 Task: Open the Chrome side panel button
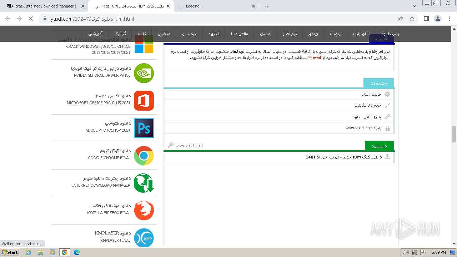pos(426,19)
